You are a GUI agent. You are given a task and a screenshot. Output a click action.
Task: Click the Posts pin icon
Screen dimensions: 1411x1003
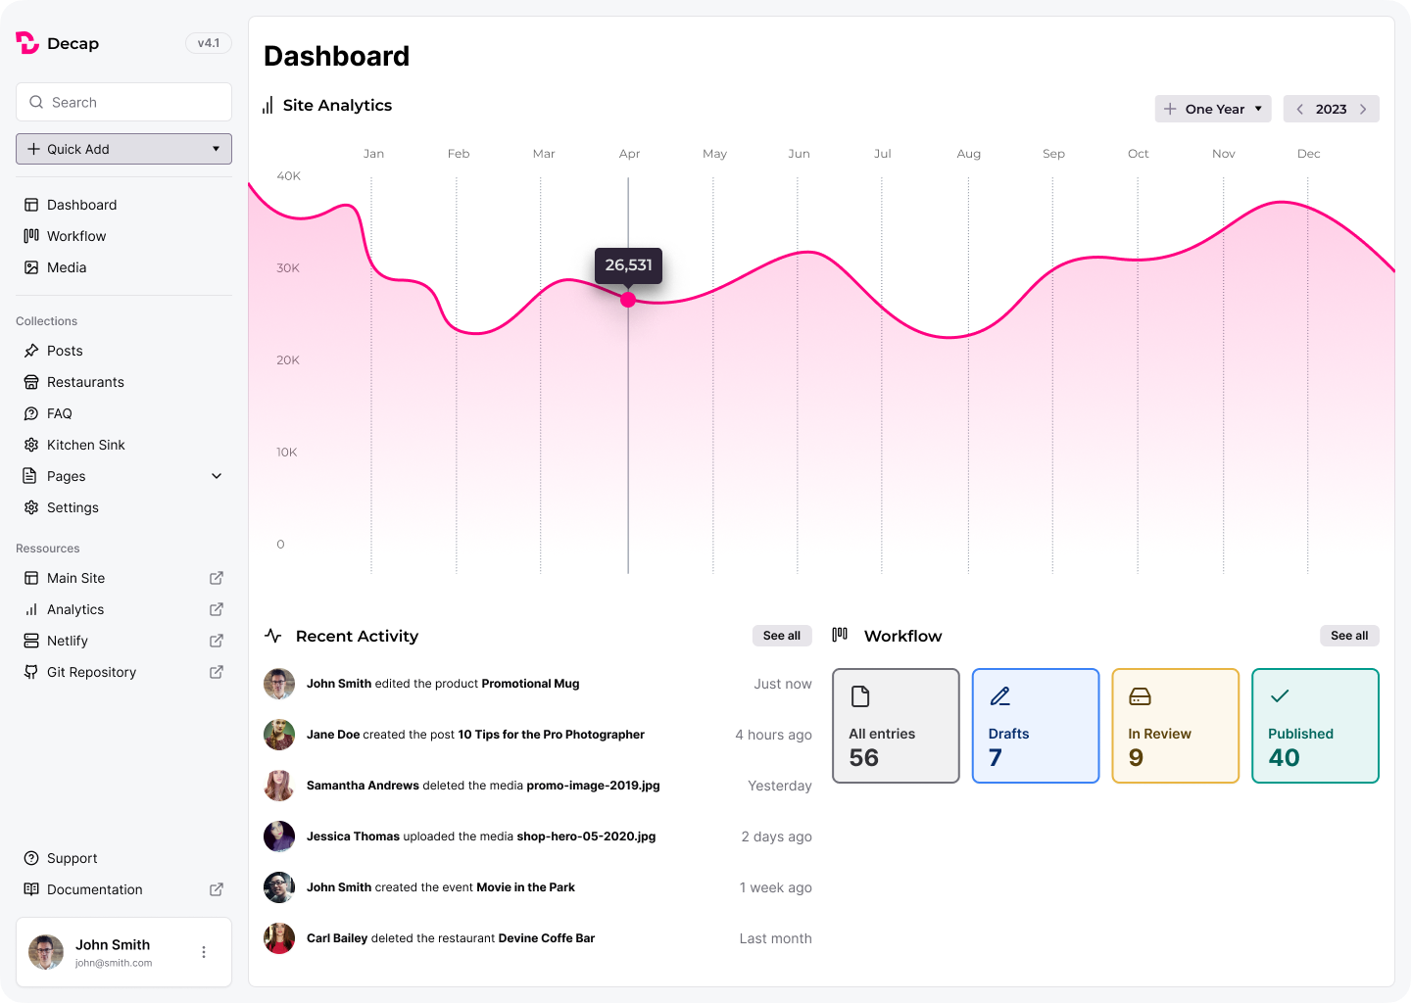(x=31, y=351)
